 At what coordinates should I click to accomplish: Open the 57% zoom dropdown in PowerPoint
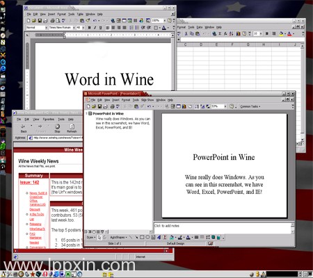[x=225, y=106]
